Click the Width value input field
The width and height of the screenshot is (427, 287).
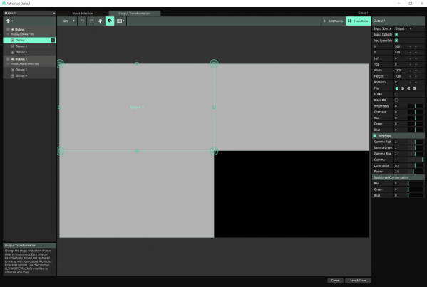pos(401,71)
